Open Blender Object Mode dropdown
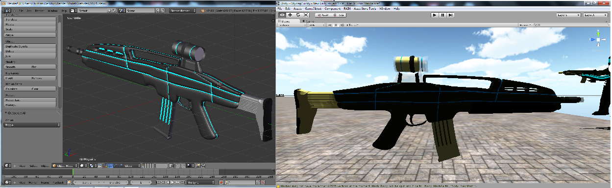 click(x=65, y=166)
